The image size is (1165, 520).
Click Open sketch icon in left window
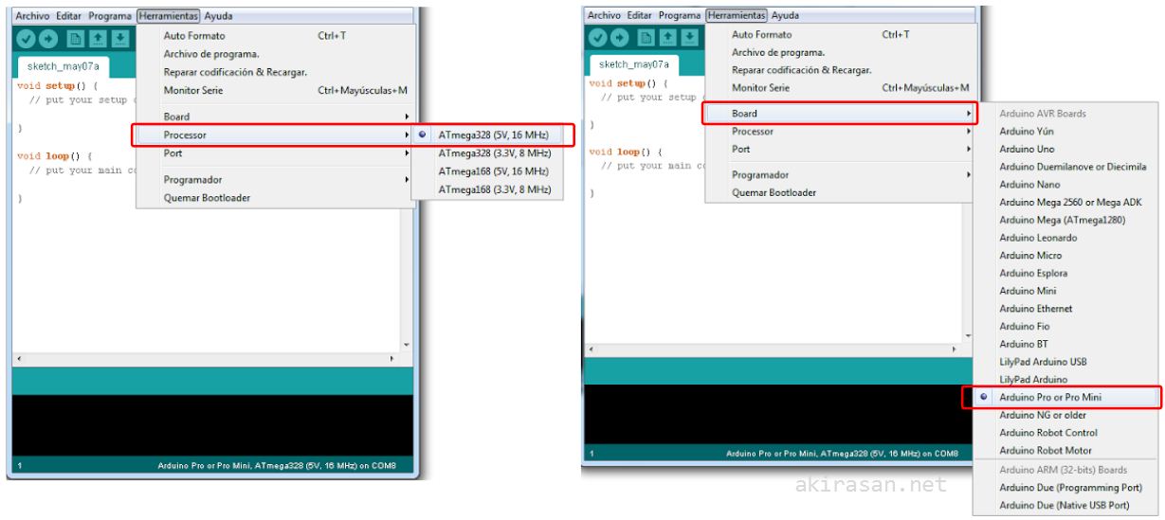click(99, 39)
